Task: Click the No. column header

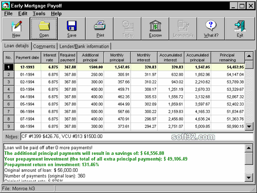Action: point(9,58)
